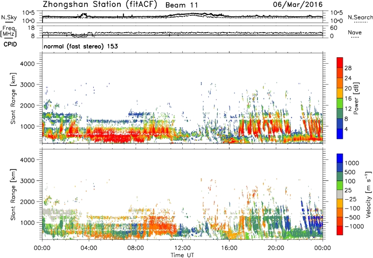Viewport: 373px width, 258px height.
Task: Click the "16:00" time tick label
Action: pyautogui.click(x=229, y=248)
